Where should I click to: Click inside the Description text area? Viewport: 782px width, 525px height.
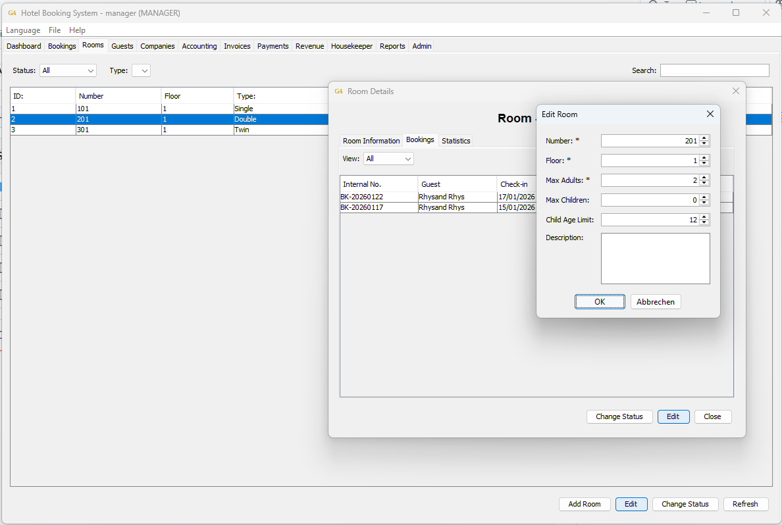[655, 259]
